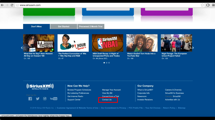This screenshot has height=120, width=215.
Task: Select the first carousel page dot
Action: pyautogui.click(x=104, y=63)
